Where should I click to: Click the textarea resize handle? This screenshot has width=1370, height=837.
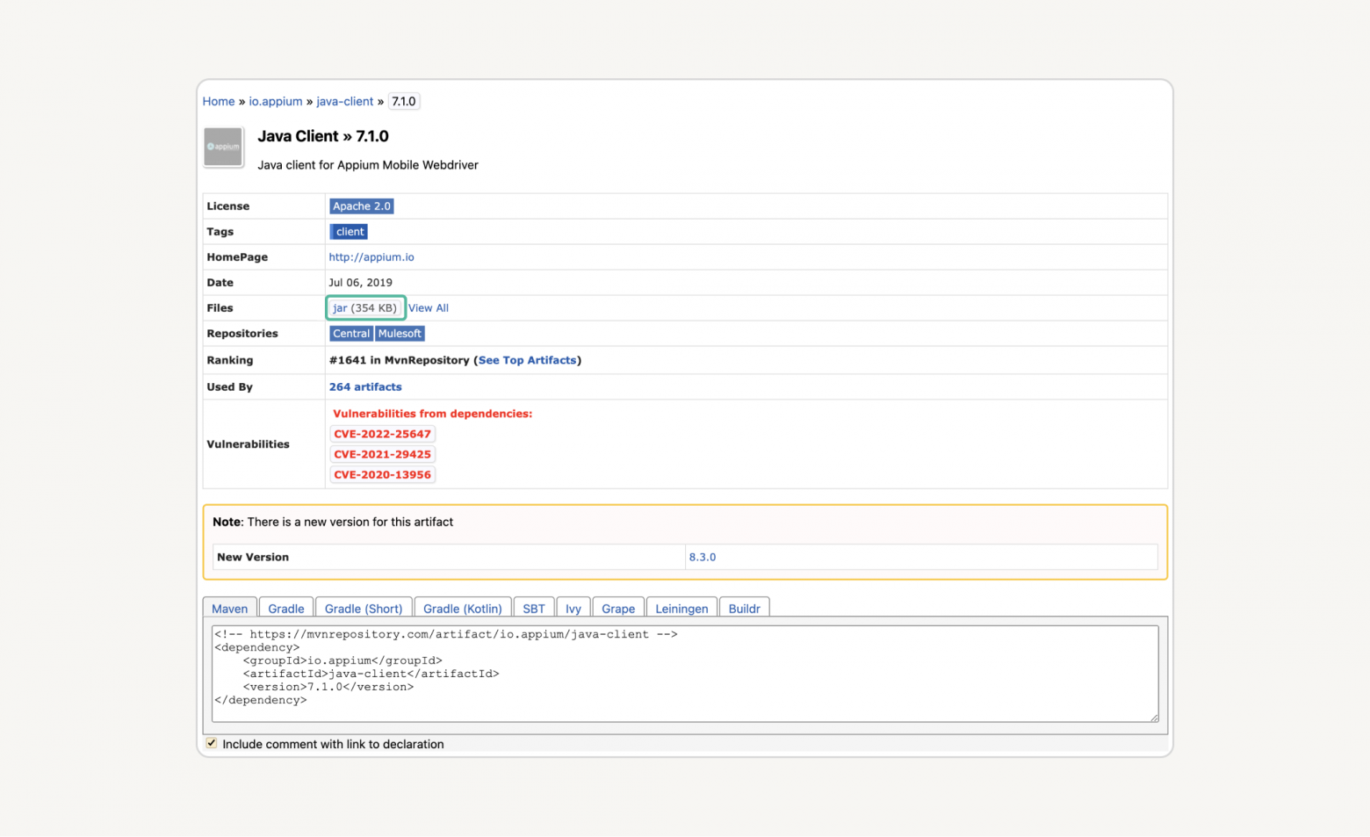[1154, 718]
